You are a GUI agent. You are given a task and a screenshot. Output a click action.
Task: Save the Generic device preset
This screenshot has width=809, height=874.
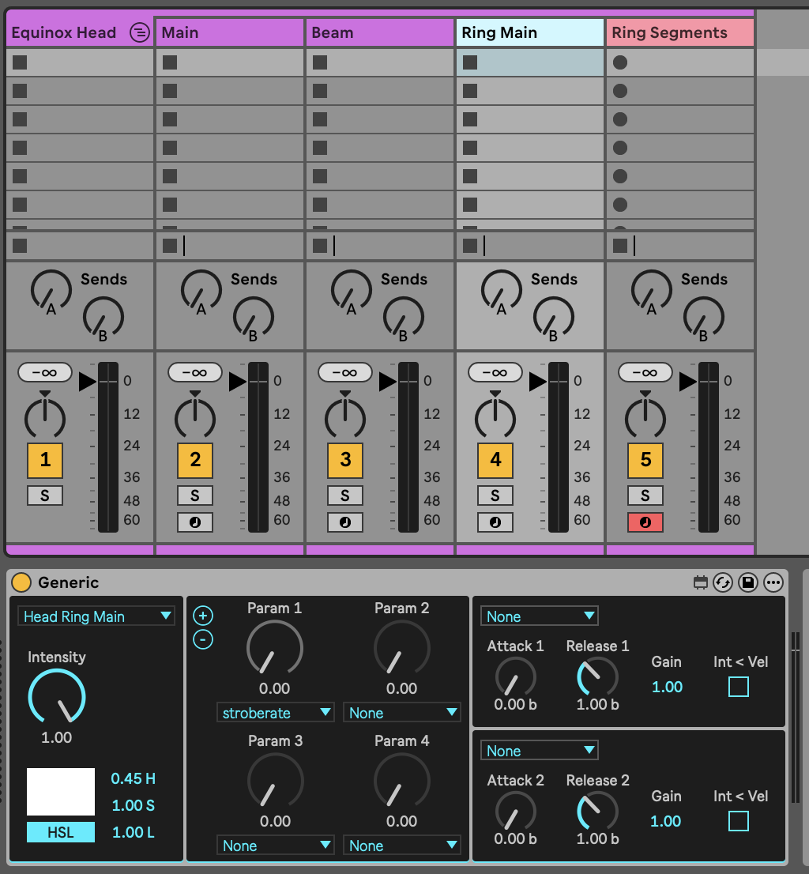pos(747,583)
